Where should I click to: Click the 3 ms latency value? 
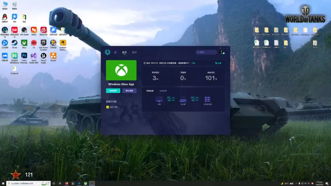156,78
